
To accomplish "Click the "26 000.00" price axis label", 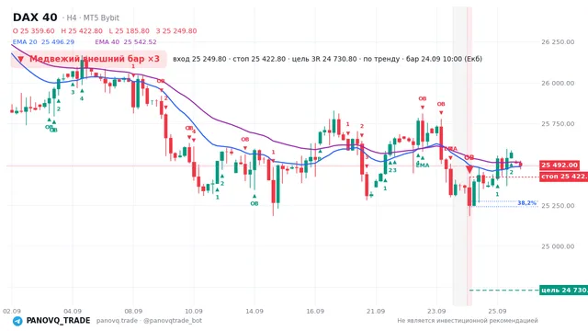I will tap(558, 84).
